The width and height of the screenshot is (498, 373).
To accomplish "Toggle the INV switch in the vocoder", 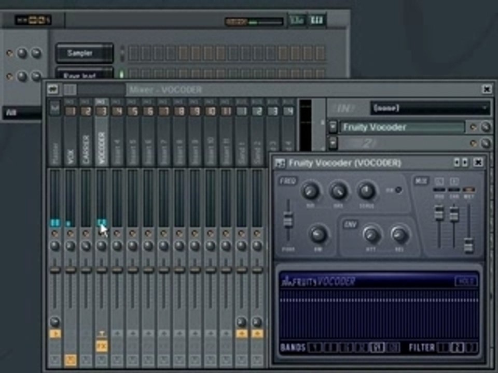I will coord(398,190).
